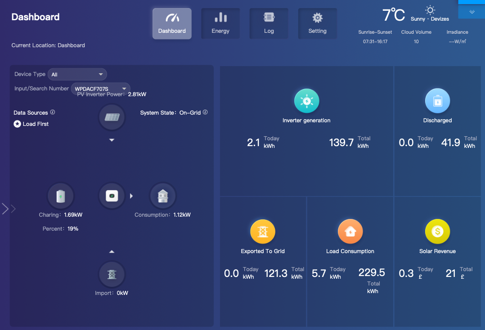Click the 229.5 total load value
Viewport: 485px width, 330px height.
pos(372,272)
